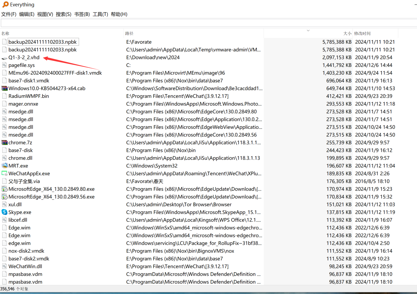The width and height of the screenshot is (417, 294).
Task: Select the WeChatWin.dll file name
Action: (x=25, y=266)
